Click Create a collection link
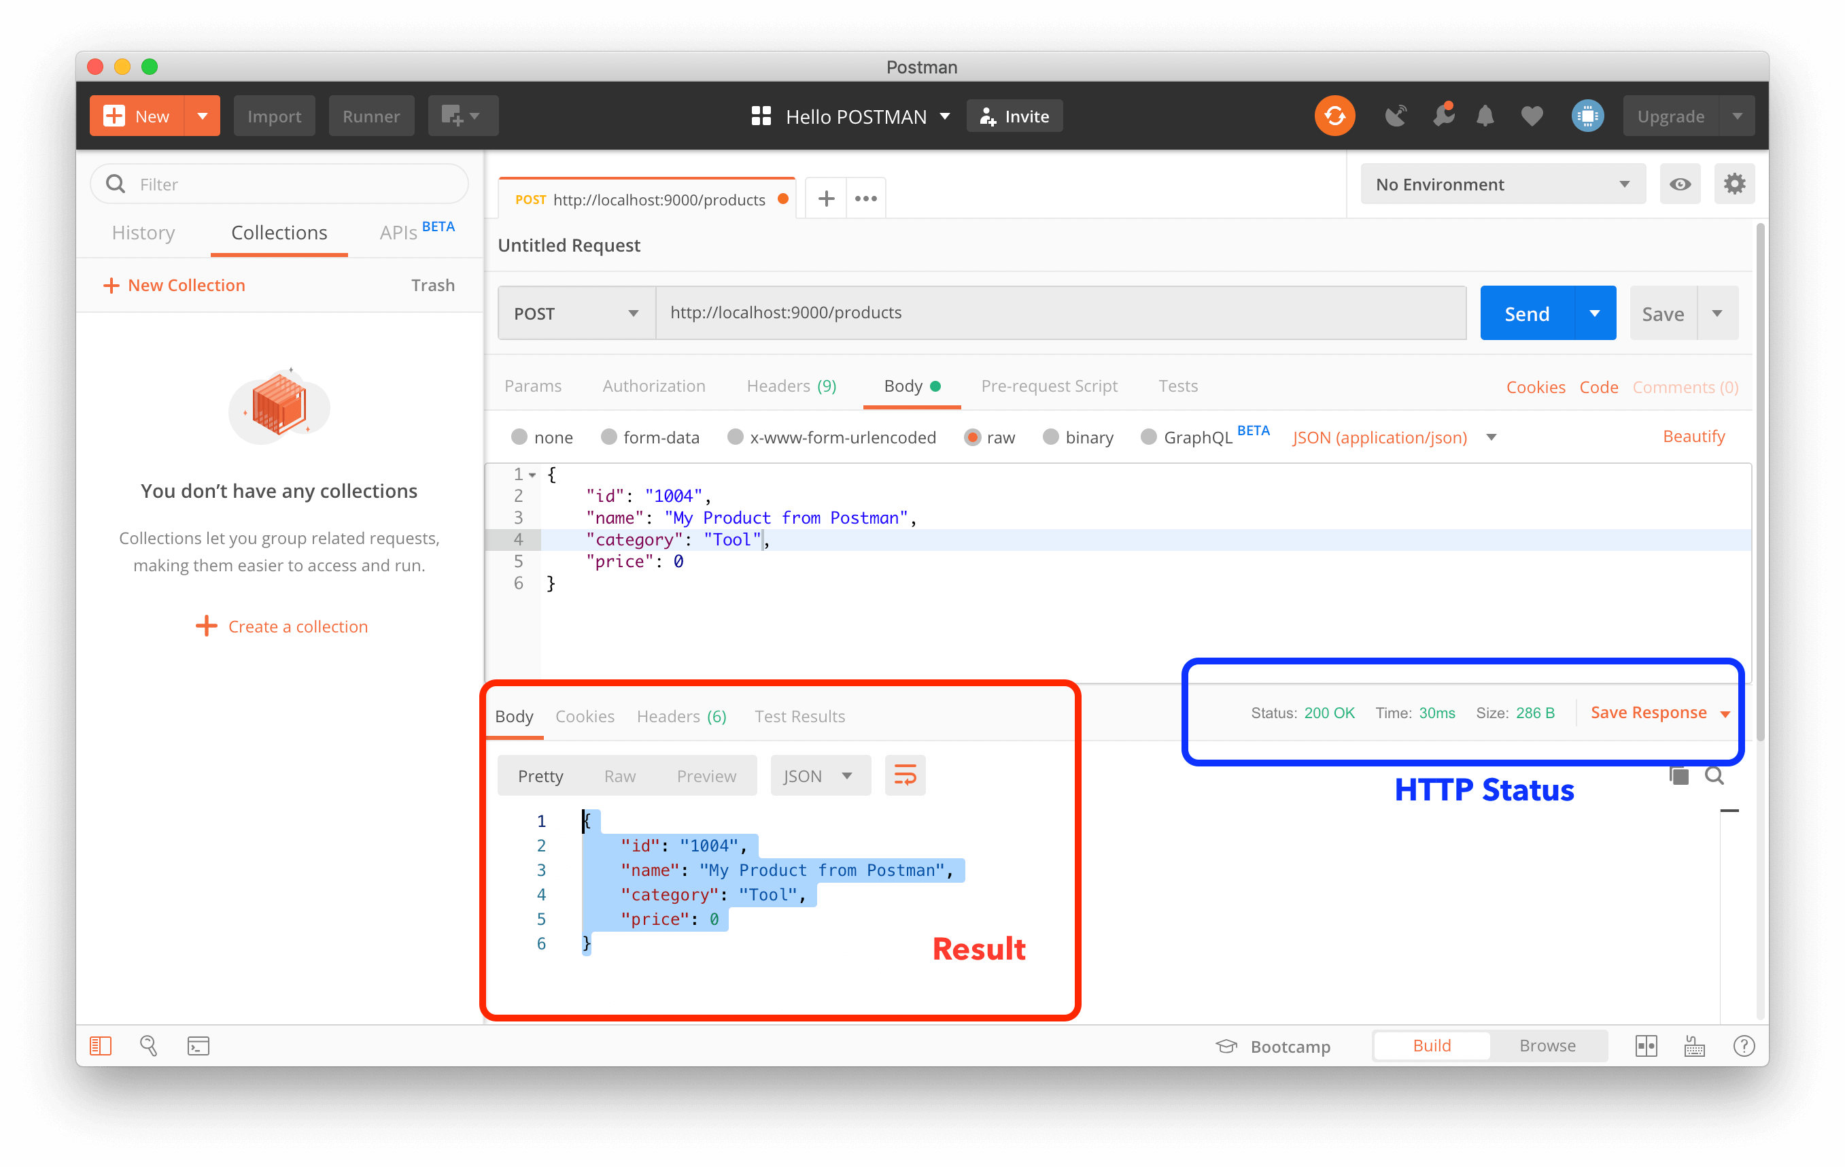This screenshot has height=1167, width=1845. 282,626
